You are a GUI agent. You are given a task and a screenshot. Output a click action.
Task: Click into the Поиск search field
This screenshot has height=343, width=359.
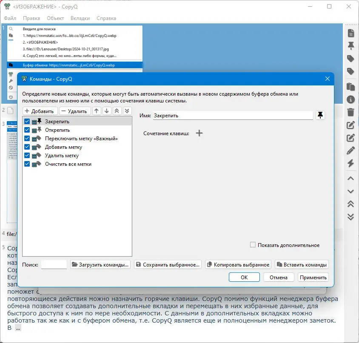pyautogui.click(x=54, y=264)
